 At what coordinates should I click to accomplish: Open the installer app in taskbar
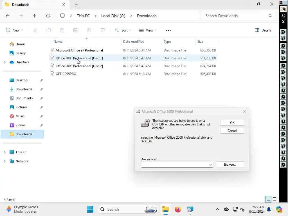[190, 209]
